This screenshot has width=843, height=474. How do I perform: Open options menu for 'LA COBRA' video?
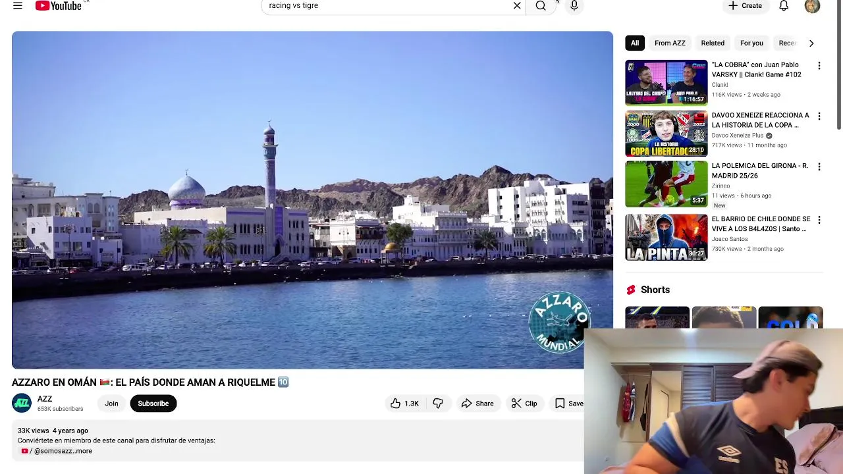[819, 66]
